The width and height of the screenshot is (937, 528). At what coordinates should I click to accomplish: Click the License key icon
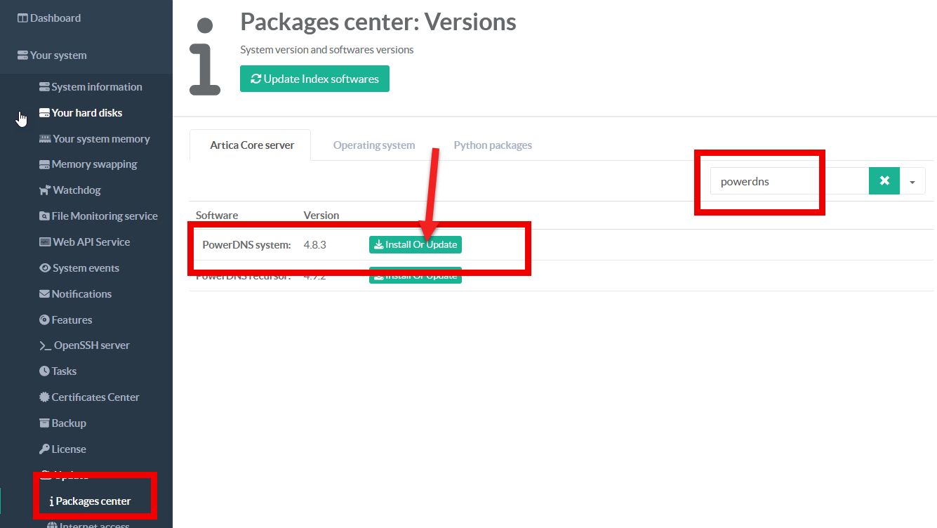pos(45,449)
